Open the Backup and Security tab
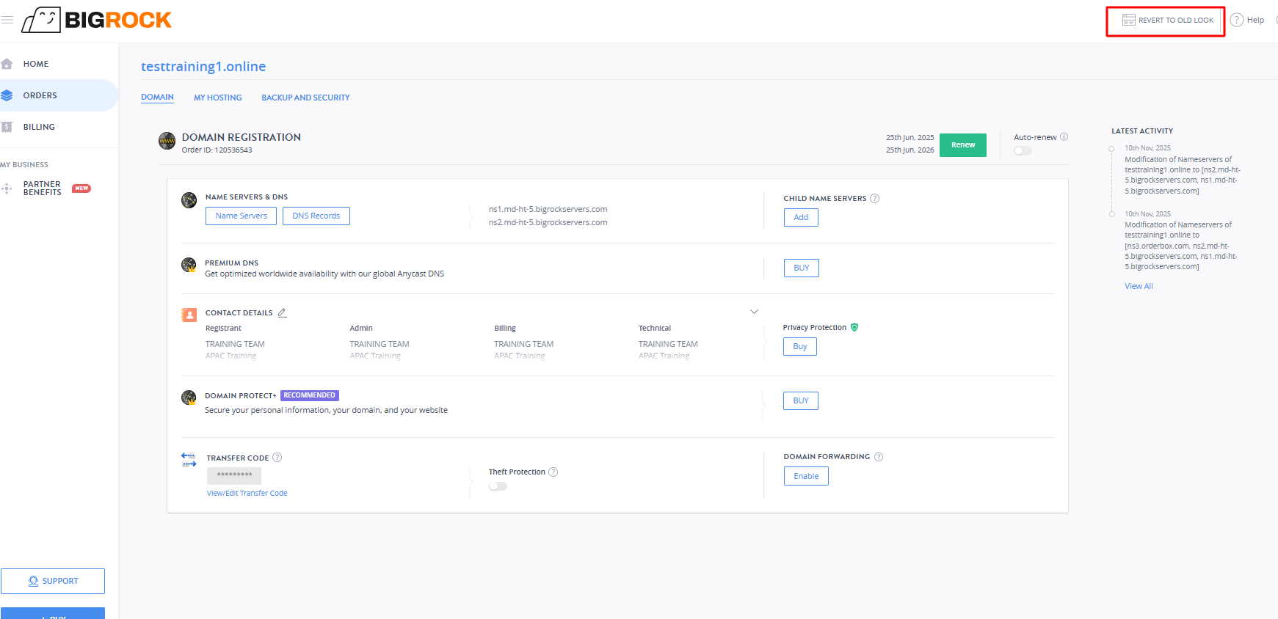 click(305, 98)
